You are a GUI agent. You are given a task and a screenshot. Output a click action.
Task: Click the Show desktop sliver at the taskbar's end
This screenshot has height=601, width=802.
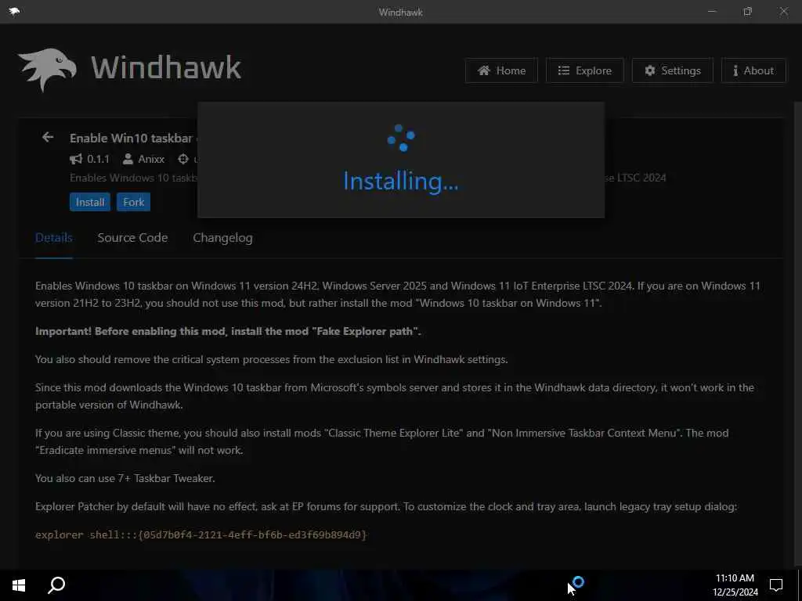pyautogui.click(x=799, y=585)
